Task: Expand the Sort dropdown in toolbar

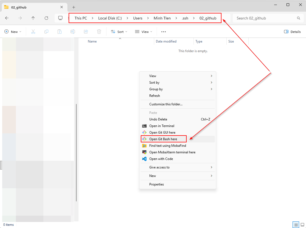Action: (119, 32)
